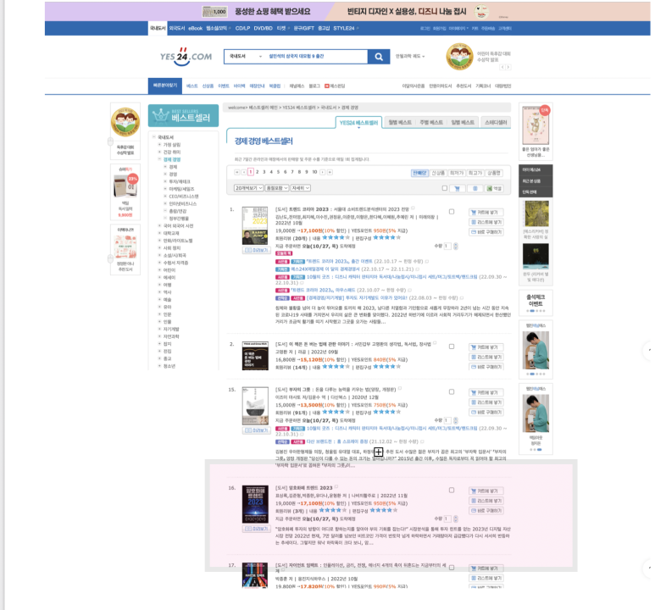Expand the 가정 살림 category
The image size is (655, 610).
click(x=159, y=145)
